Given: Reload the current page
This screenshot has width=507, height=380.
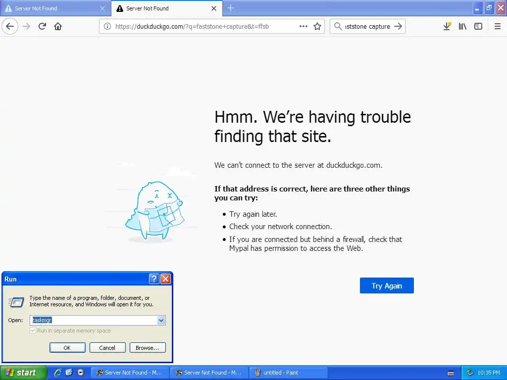Looking at the screenshot, I should coord(42,26).
